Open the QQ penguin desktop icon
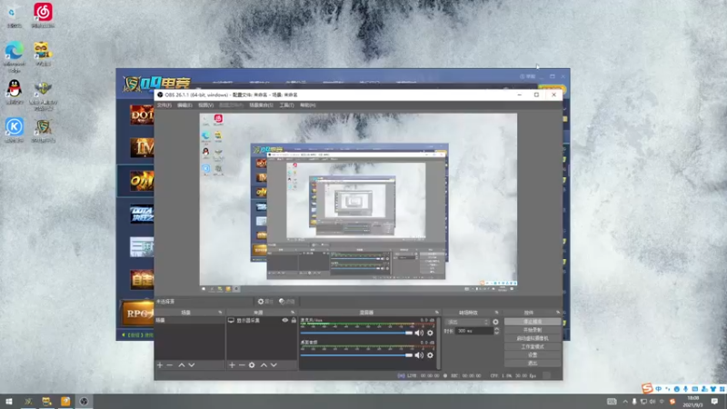 point(15,92)
